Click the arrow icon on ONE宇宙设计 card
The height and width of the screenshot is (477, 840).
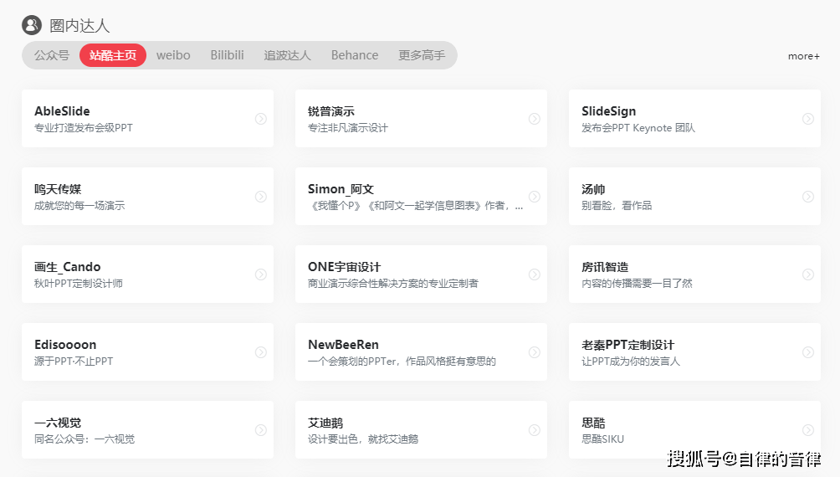tap(535, 274)
